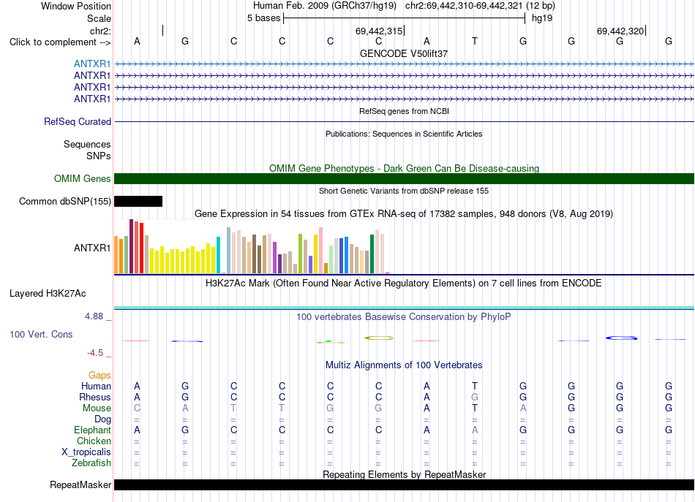Image resolution: width=695 pixels, height=502 pixels.
Task: Click the black RepeatMasker element bar
Action: 405,484
